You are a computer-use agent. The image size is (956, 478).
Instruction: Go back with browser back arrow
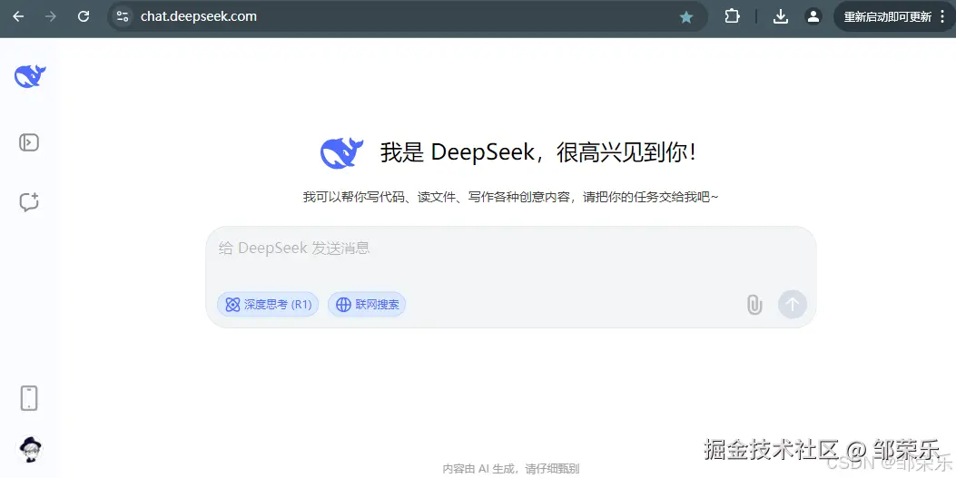point(18,16)
